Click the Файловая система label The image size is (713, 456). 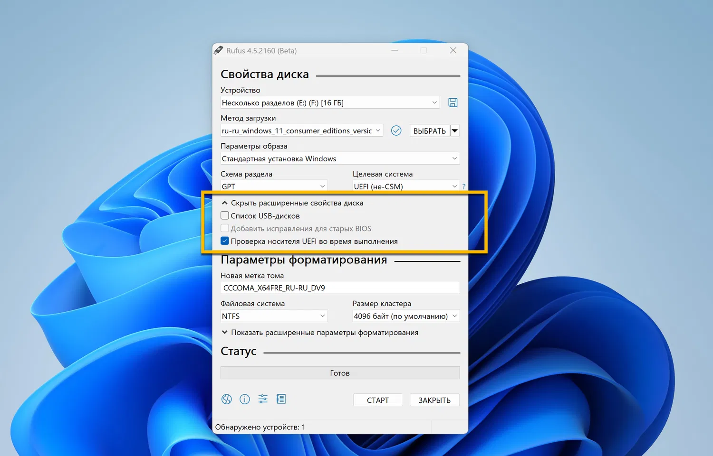(x=252, y=304)
